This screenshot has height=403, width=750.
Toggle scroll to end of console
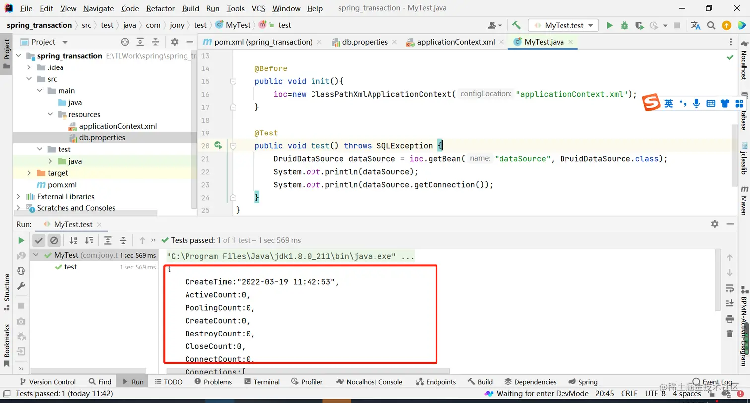coord(729,303)
